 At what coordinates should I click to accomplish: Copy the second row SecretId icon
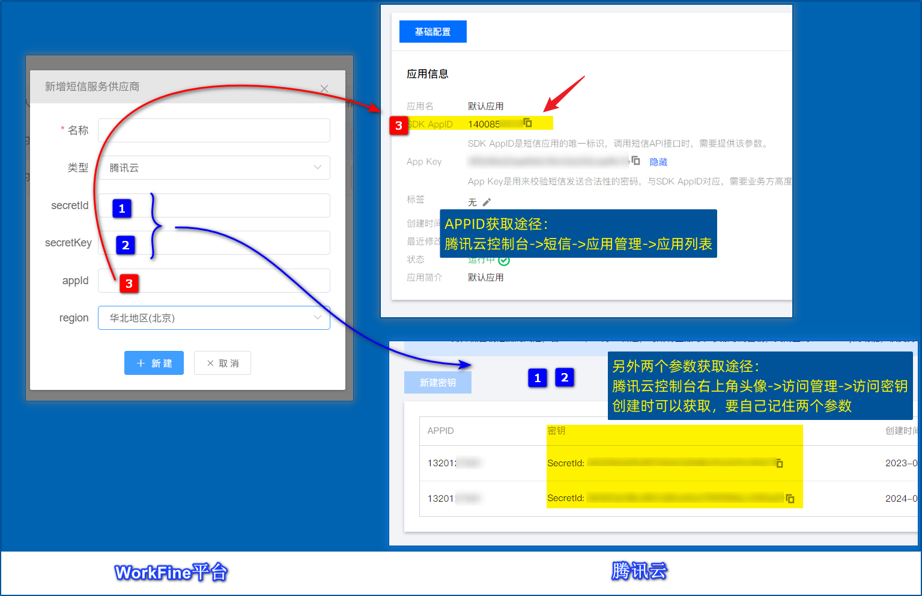pos(790,498)
